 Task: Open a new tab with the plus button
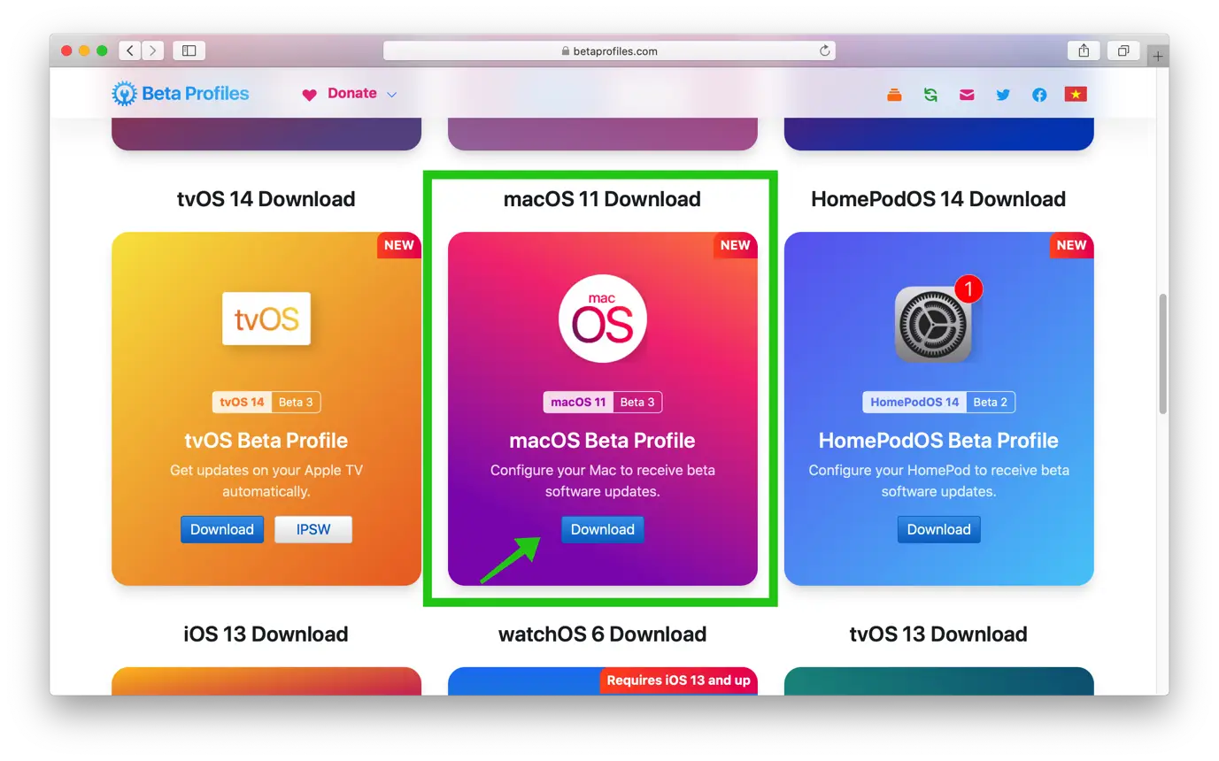coord(1158,56)
